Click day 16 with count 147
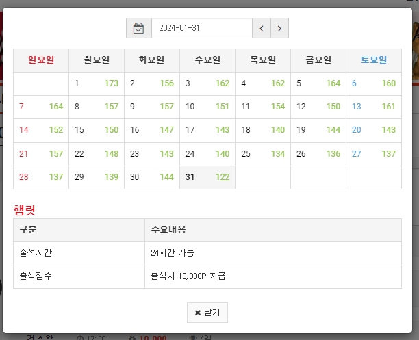The image size is (419, 340). (152, 131)
